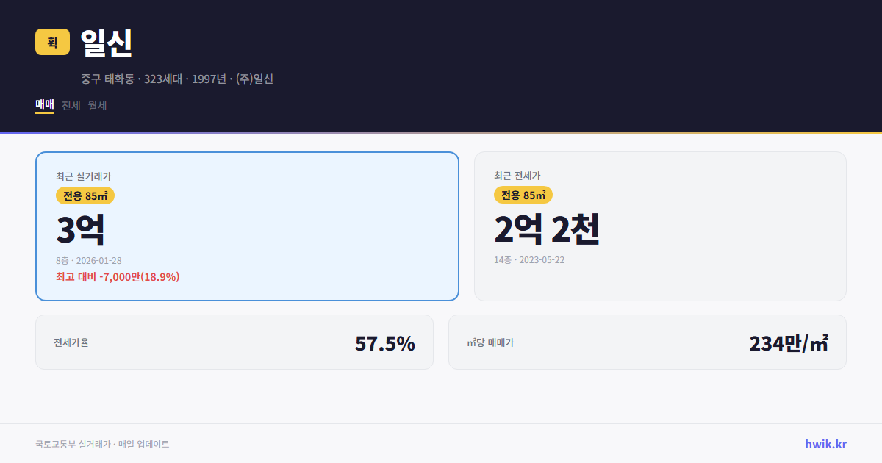Select the 3억 price value
882x463 pixels.
[x=79, y=229]
